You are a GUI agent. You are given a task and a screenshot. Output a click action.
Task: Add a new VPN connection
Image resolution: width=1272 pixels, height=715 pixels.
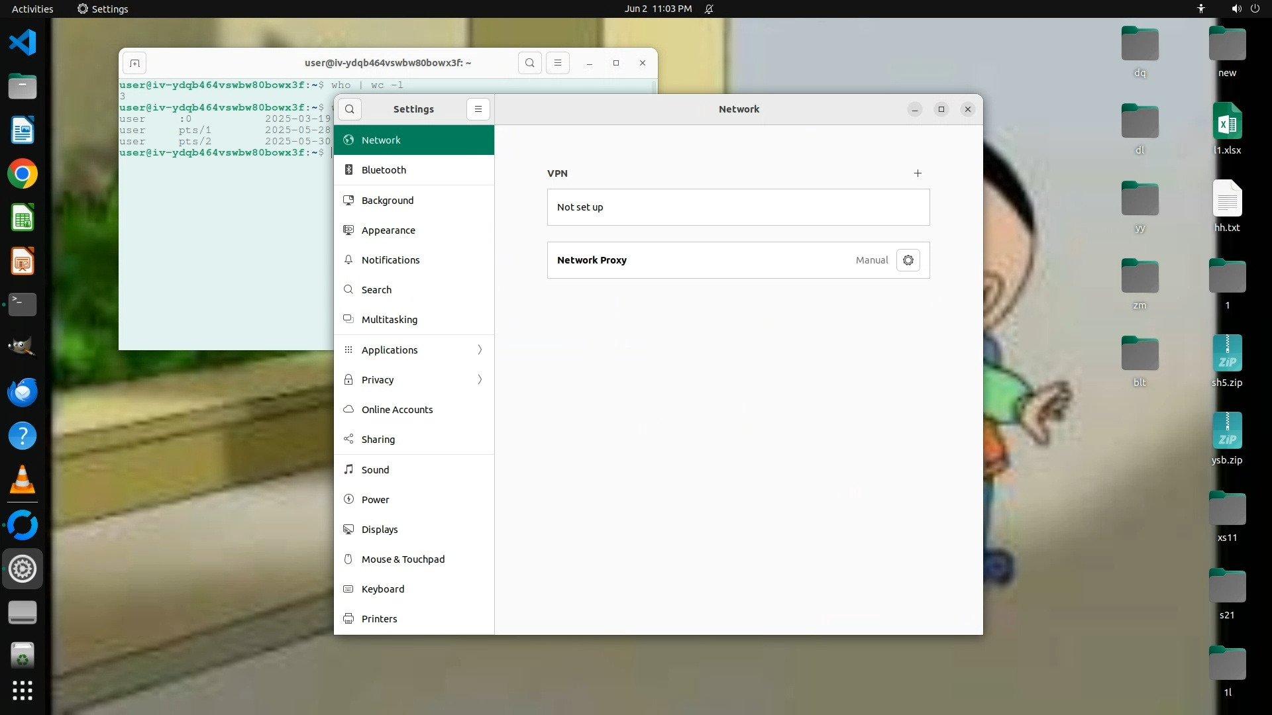coord(918,173)
